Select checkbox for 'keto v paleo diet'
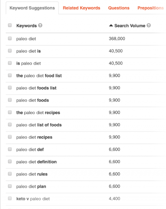 point(10,199)
